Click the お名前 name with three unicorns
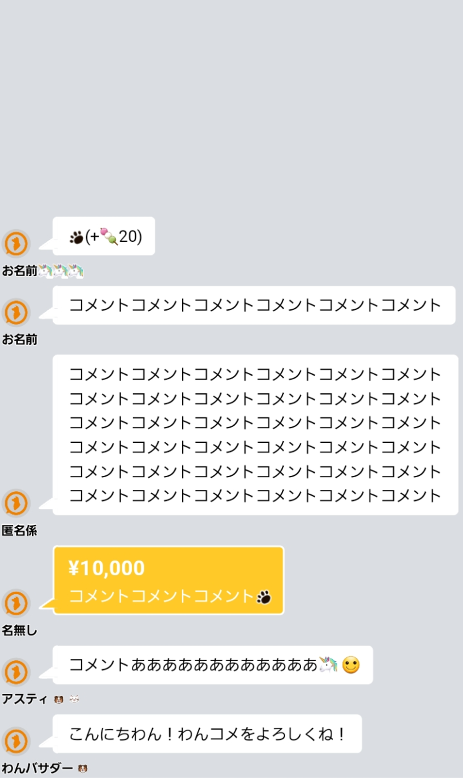The width and height of the screenshot is (463, 778). [x=42, y=271]
